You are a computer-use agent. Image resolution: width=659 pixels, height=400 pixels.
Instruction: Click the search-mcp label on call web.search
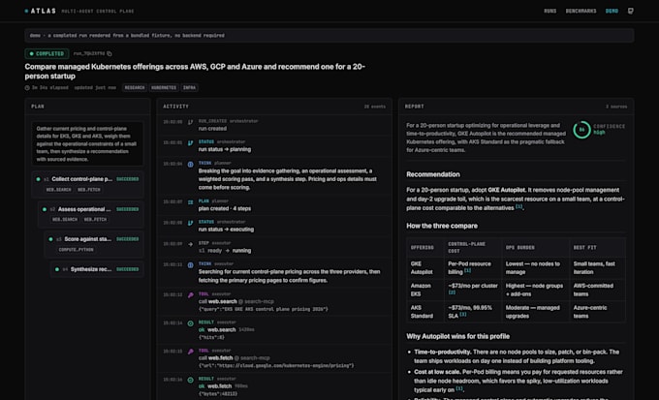pyautogui.click(x=259, y=301)
